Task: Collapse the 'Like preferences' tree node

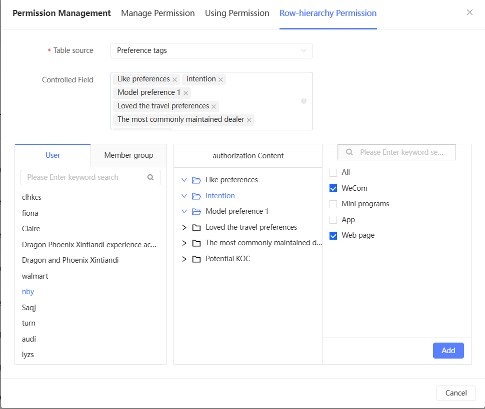Action: 184,180
